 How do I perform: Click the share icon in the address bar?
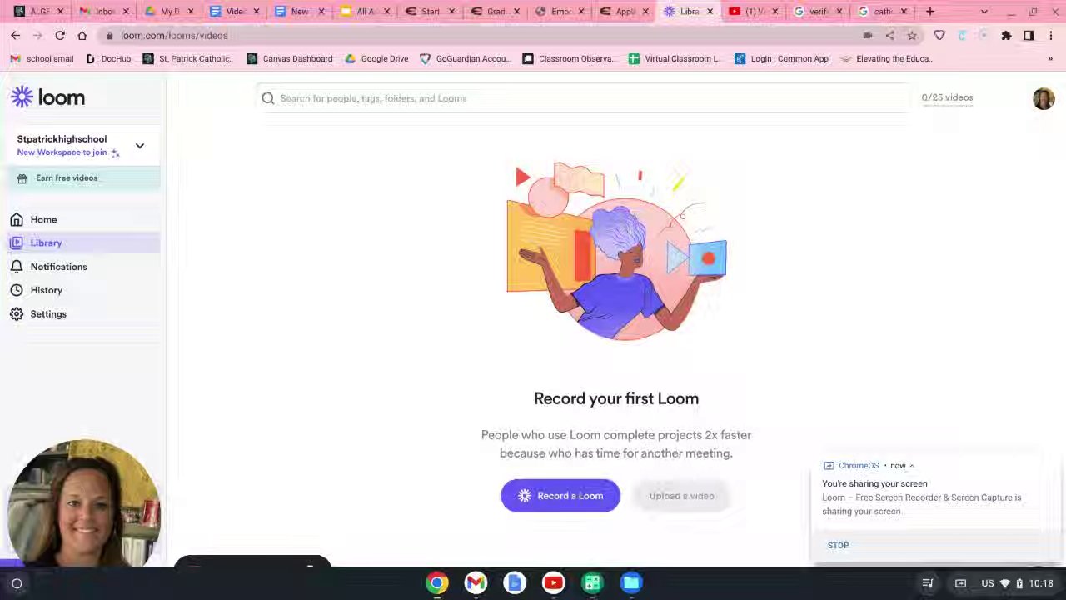point(889,36)
